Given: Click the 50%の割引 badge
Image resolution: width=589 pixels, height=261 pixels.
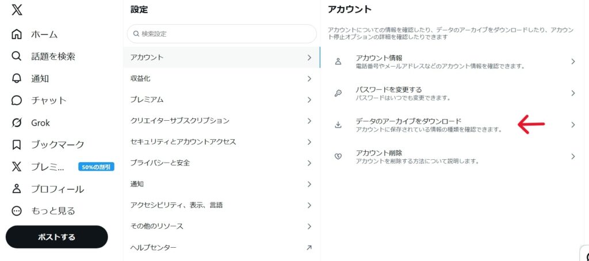Looking at the screenshot, I should click(x=97, y=167).
